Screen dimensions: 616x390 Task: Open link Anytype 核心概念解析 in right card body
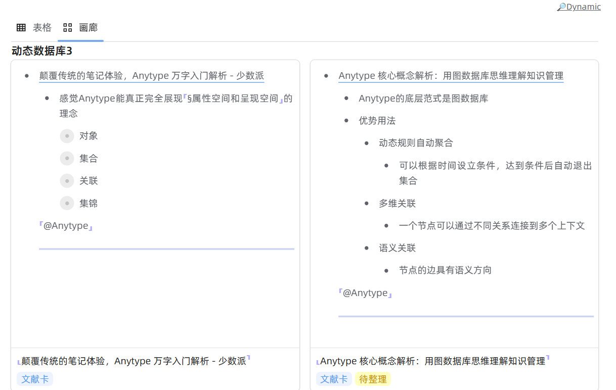point(451,76)
